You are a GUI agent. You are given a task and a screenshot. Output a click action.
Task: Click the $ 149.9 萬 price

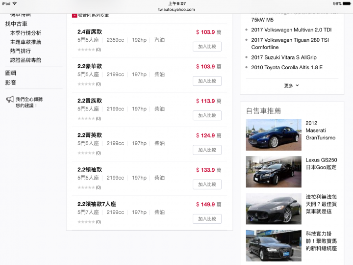pyautogui.click(x=209, y=205)
